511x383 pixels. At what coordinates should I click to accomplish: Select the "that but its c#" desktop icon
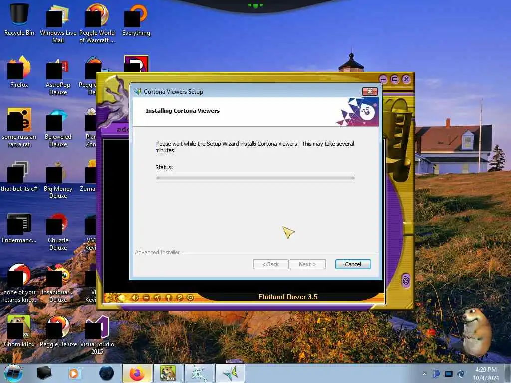19,176
